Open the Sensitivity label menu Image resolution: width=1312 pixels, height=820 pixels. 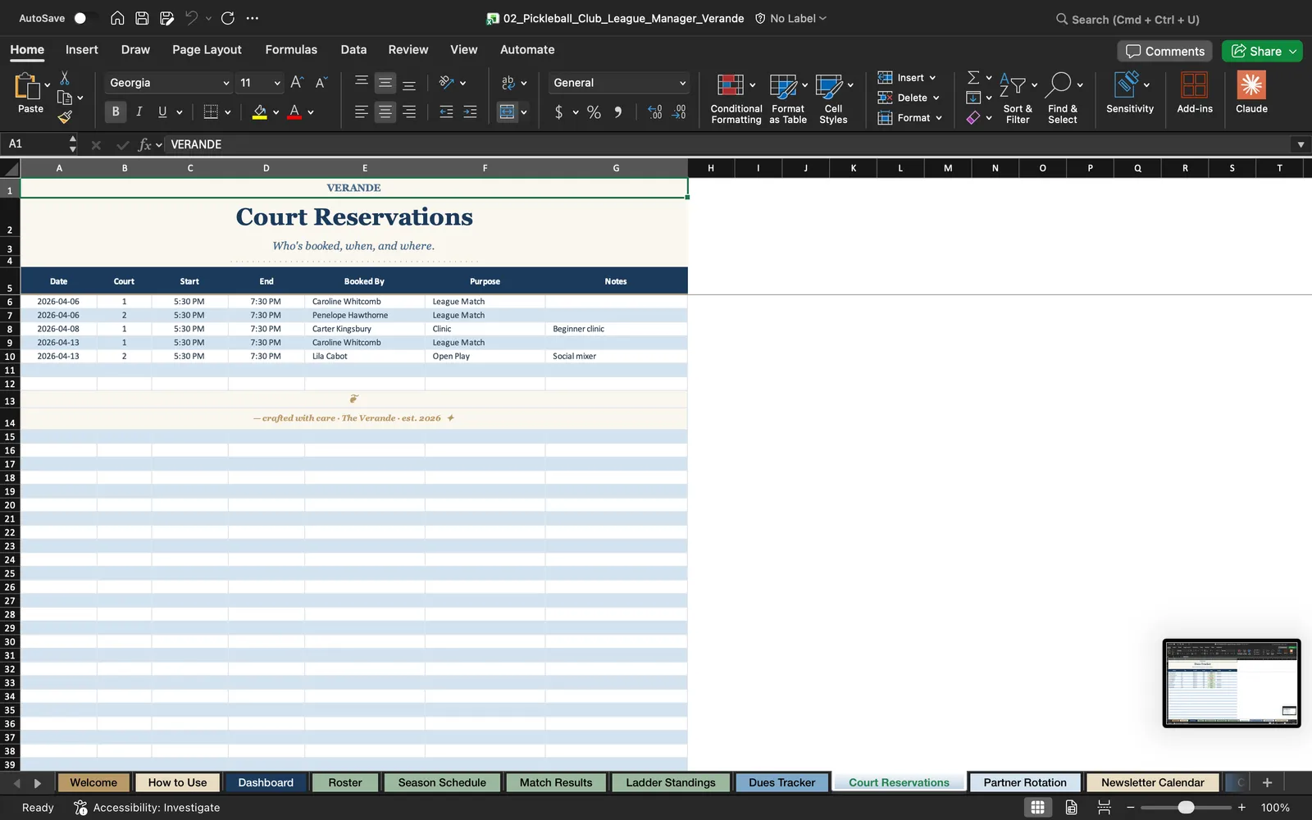1130,92
